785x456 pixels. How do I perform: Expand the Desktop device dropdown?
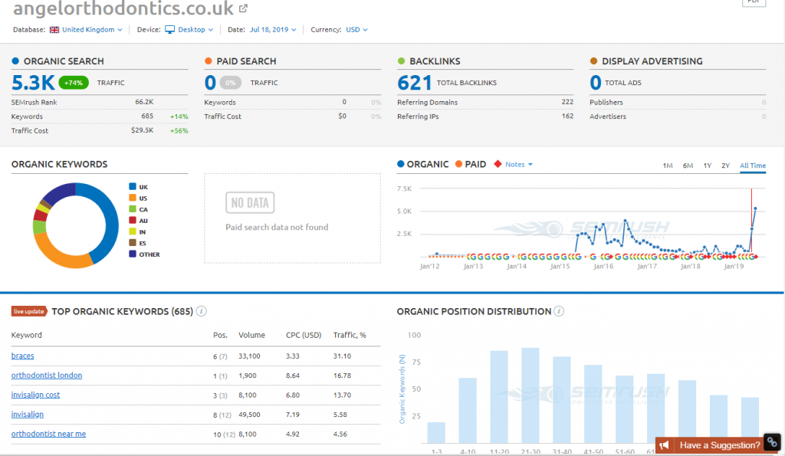[x=195, y=30]
